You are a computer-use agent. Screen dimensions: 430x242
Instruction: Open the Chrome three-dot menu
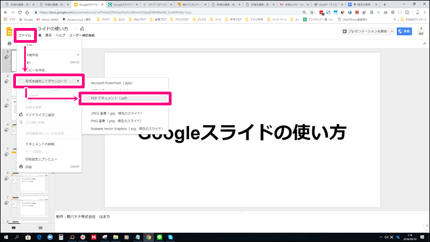click(425, 12)
